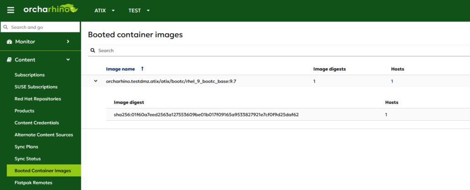Open the TEST location dropdown
Screen dimensions: 470x190
139,10
